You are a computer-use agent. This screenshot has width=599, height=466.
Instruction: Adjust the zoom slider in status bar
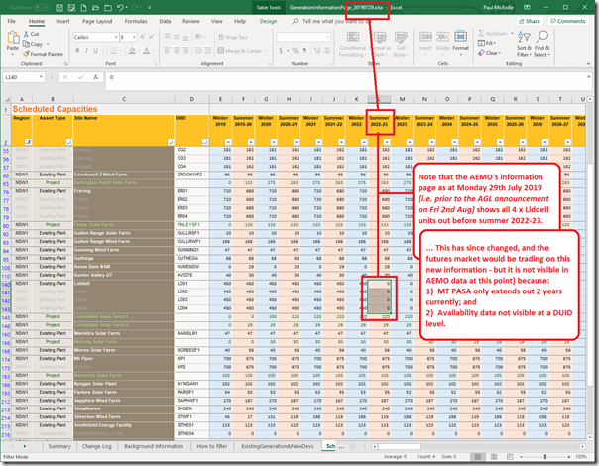(545, 457)
